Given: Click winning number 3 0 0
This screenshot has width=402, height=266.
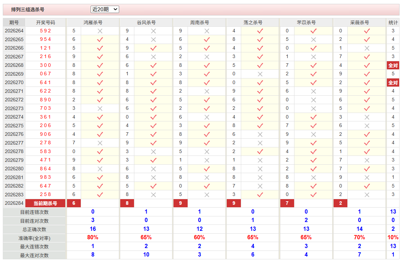Looking at the screenshot, I should [45, 65].
